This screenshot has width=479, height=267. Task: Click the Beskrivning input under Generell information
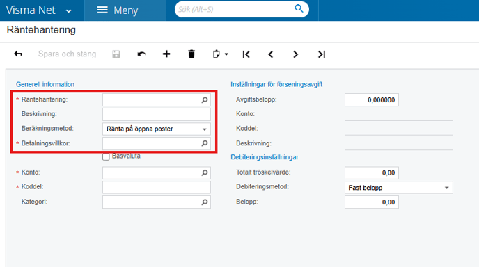157,115
